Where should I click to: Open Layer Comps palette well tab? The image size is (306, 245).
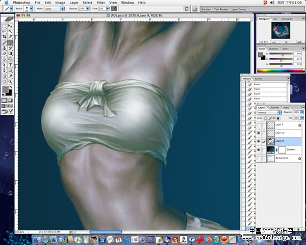tap(239, 9)
